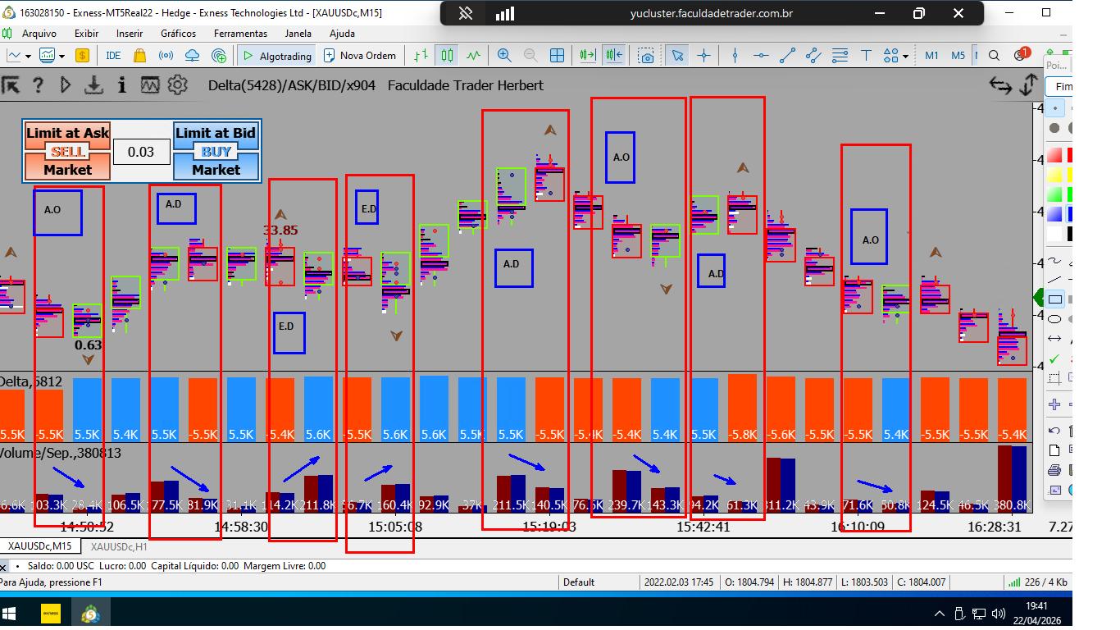Viewport: 1120px width, 630px height.
Task: Click Market under the SELL button
Action: click(x=67, y=170)
